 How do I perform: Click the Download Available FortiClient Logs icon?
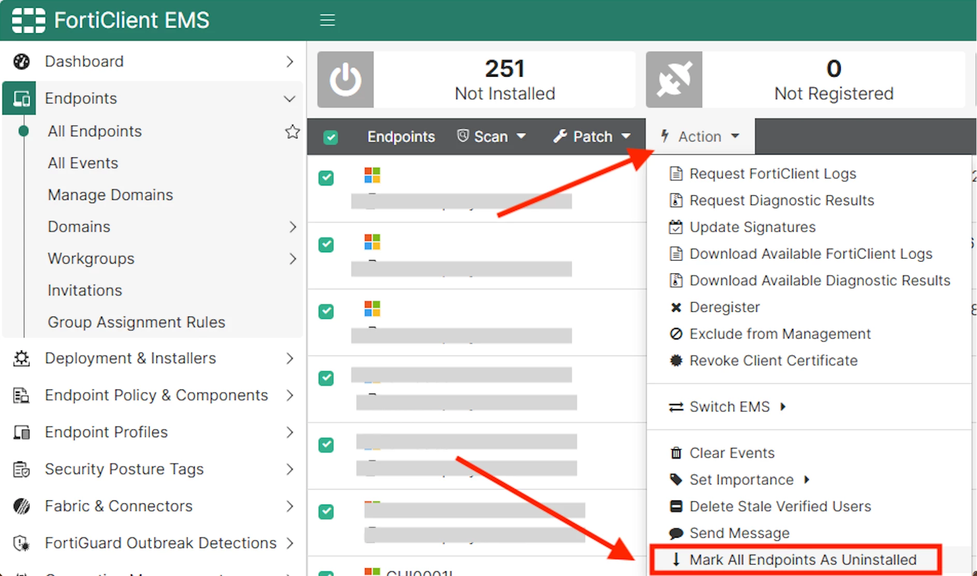tap(676, 254)
